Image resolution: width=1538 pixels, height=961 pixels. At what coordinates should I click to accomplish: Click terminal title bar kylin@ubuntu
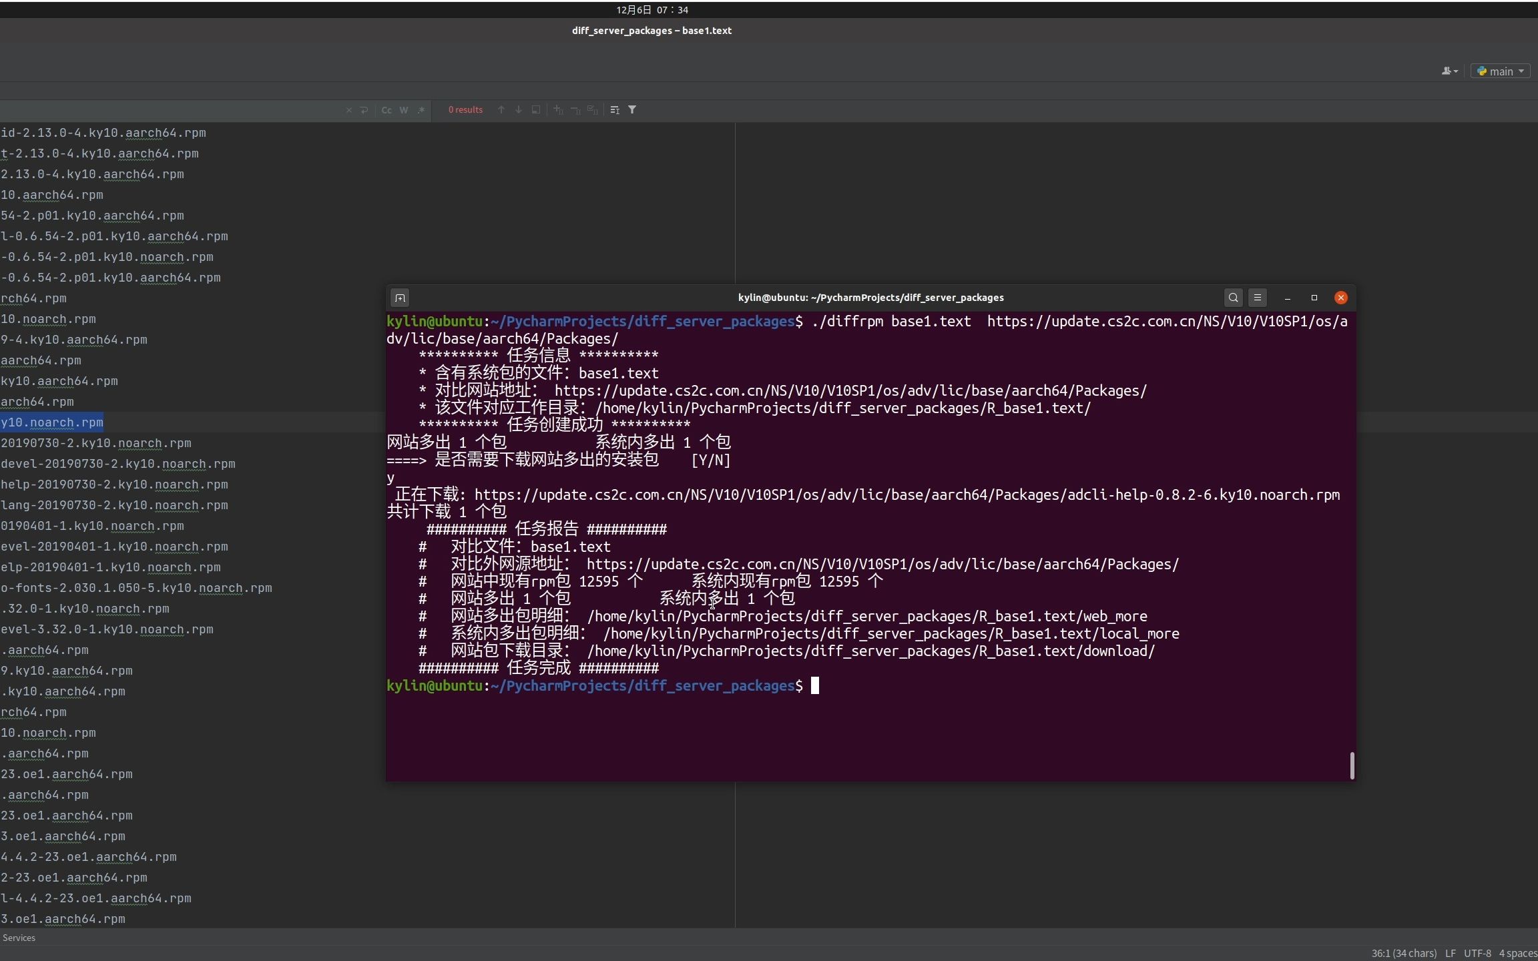coord(870,298)
